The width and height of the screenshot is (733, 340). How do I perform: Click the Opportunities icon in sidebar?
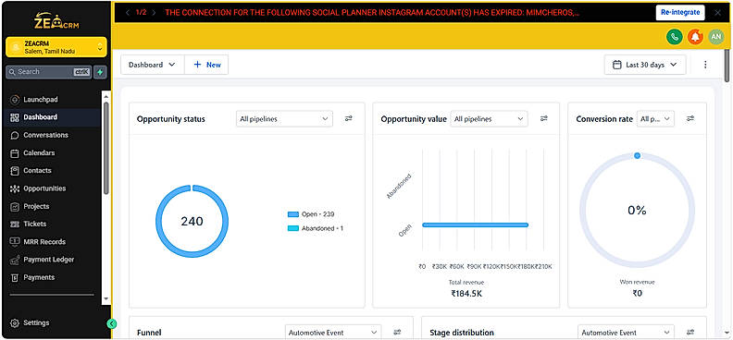coord(15,188)
